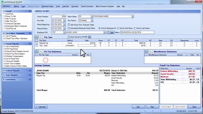Open 1.1 QuickPay in sidebar
Image resolution: width=203 pixels, height=114 pixels.
pos(8,14)
